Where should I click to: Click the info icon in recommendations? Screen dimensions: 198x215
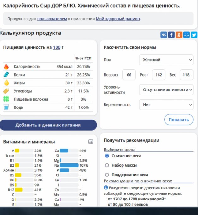point(105,187)
